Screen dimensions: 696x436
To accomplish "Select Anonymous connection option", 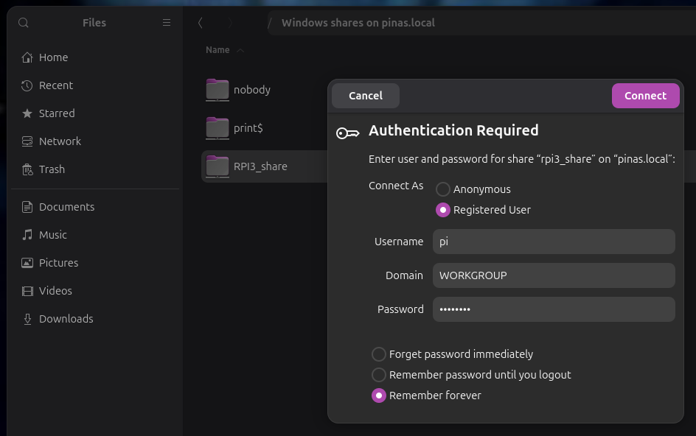I will coord(473,189).
